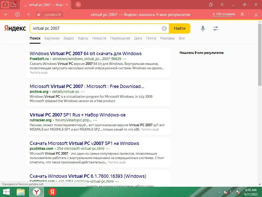Click the archive.org site link
This screenshot has height=197, width=262.
point(39,92)
